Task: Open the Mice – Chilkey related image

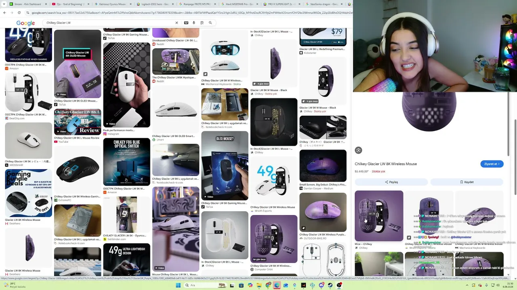Action: [x=379, y=216]
